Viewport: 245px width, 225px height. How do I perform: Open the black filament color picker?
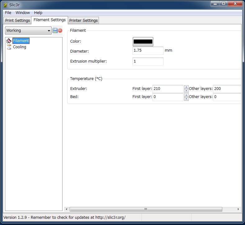[x=143, y=42]
